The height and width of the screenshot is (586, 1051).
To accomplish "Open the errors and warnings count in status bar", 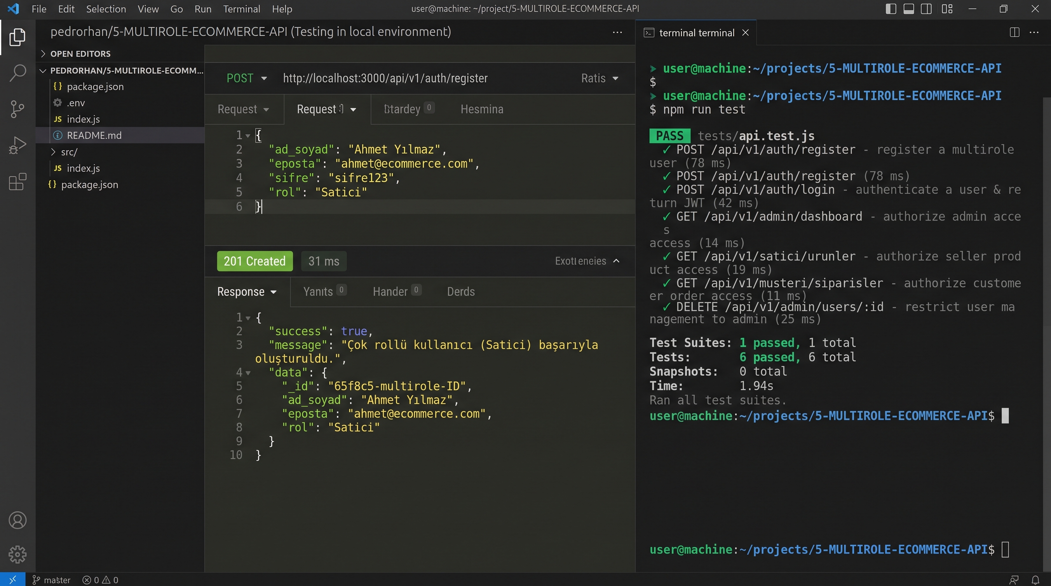I will tap(100, 580).
